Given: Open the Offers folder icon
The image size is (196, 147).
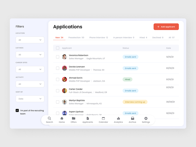Looking at the screenshot, I should (73, 118).
